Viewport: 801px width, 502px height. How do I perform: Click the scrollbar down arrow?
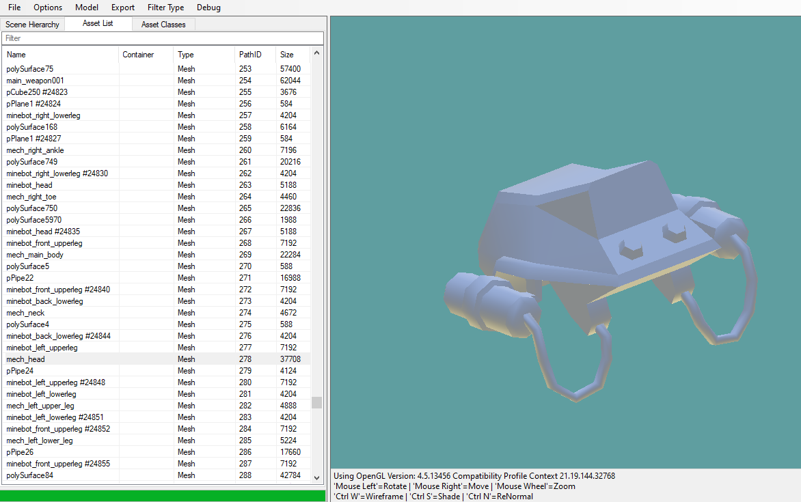[x=316, y=478]
